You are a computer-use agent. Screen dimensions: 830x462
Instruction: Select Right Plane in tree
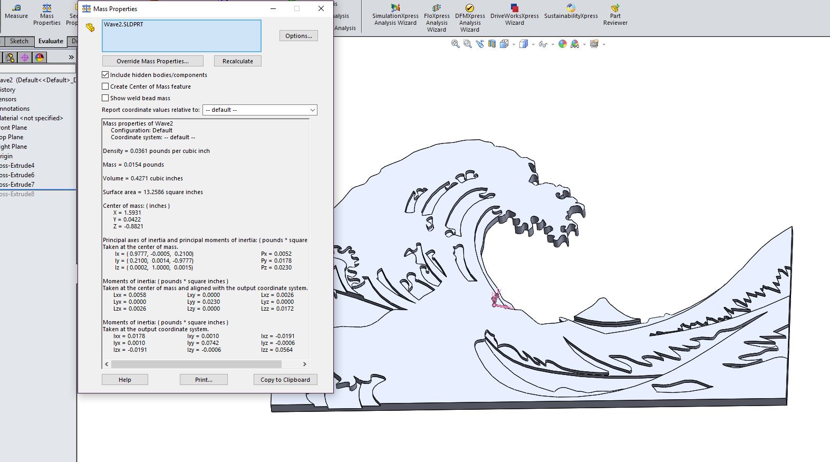tap(14, 147)
